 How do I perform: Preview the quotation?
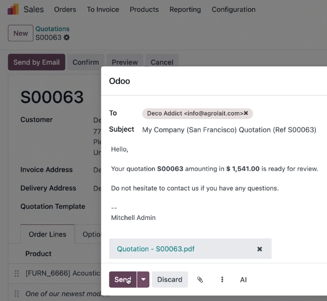(x=125, y=62)
